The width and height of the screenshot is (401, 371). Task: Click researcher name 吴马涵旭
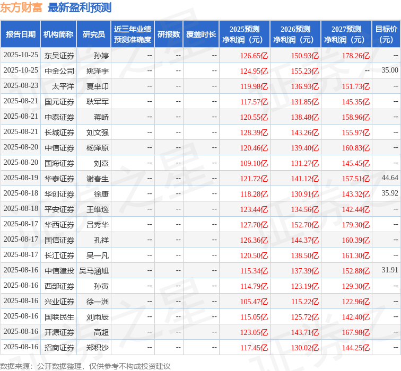pyautogui.click(x=94, y=271)
